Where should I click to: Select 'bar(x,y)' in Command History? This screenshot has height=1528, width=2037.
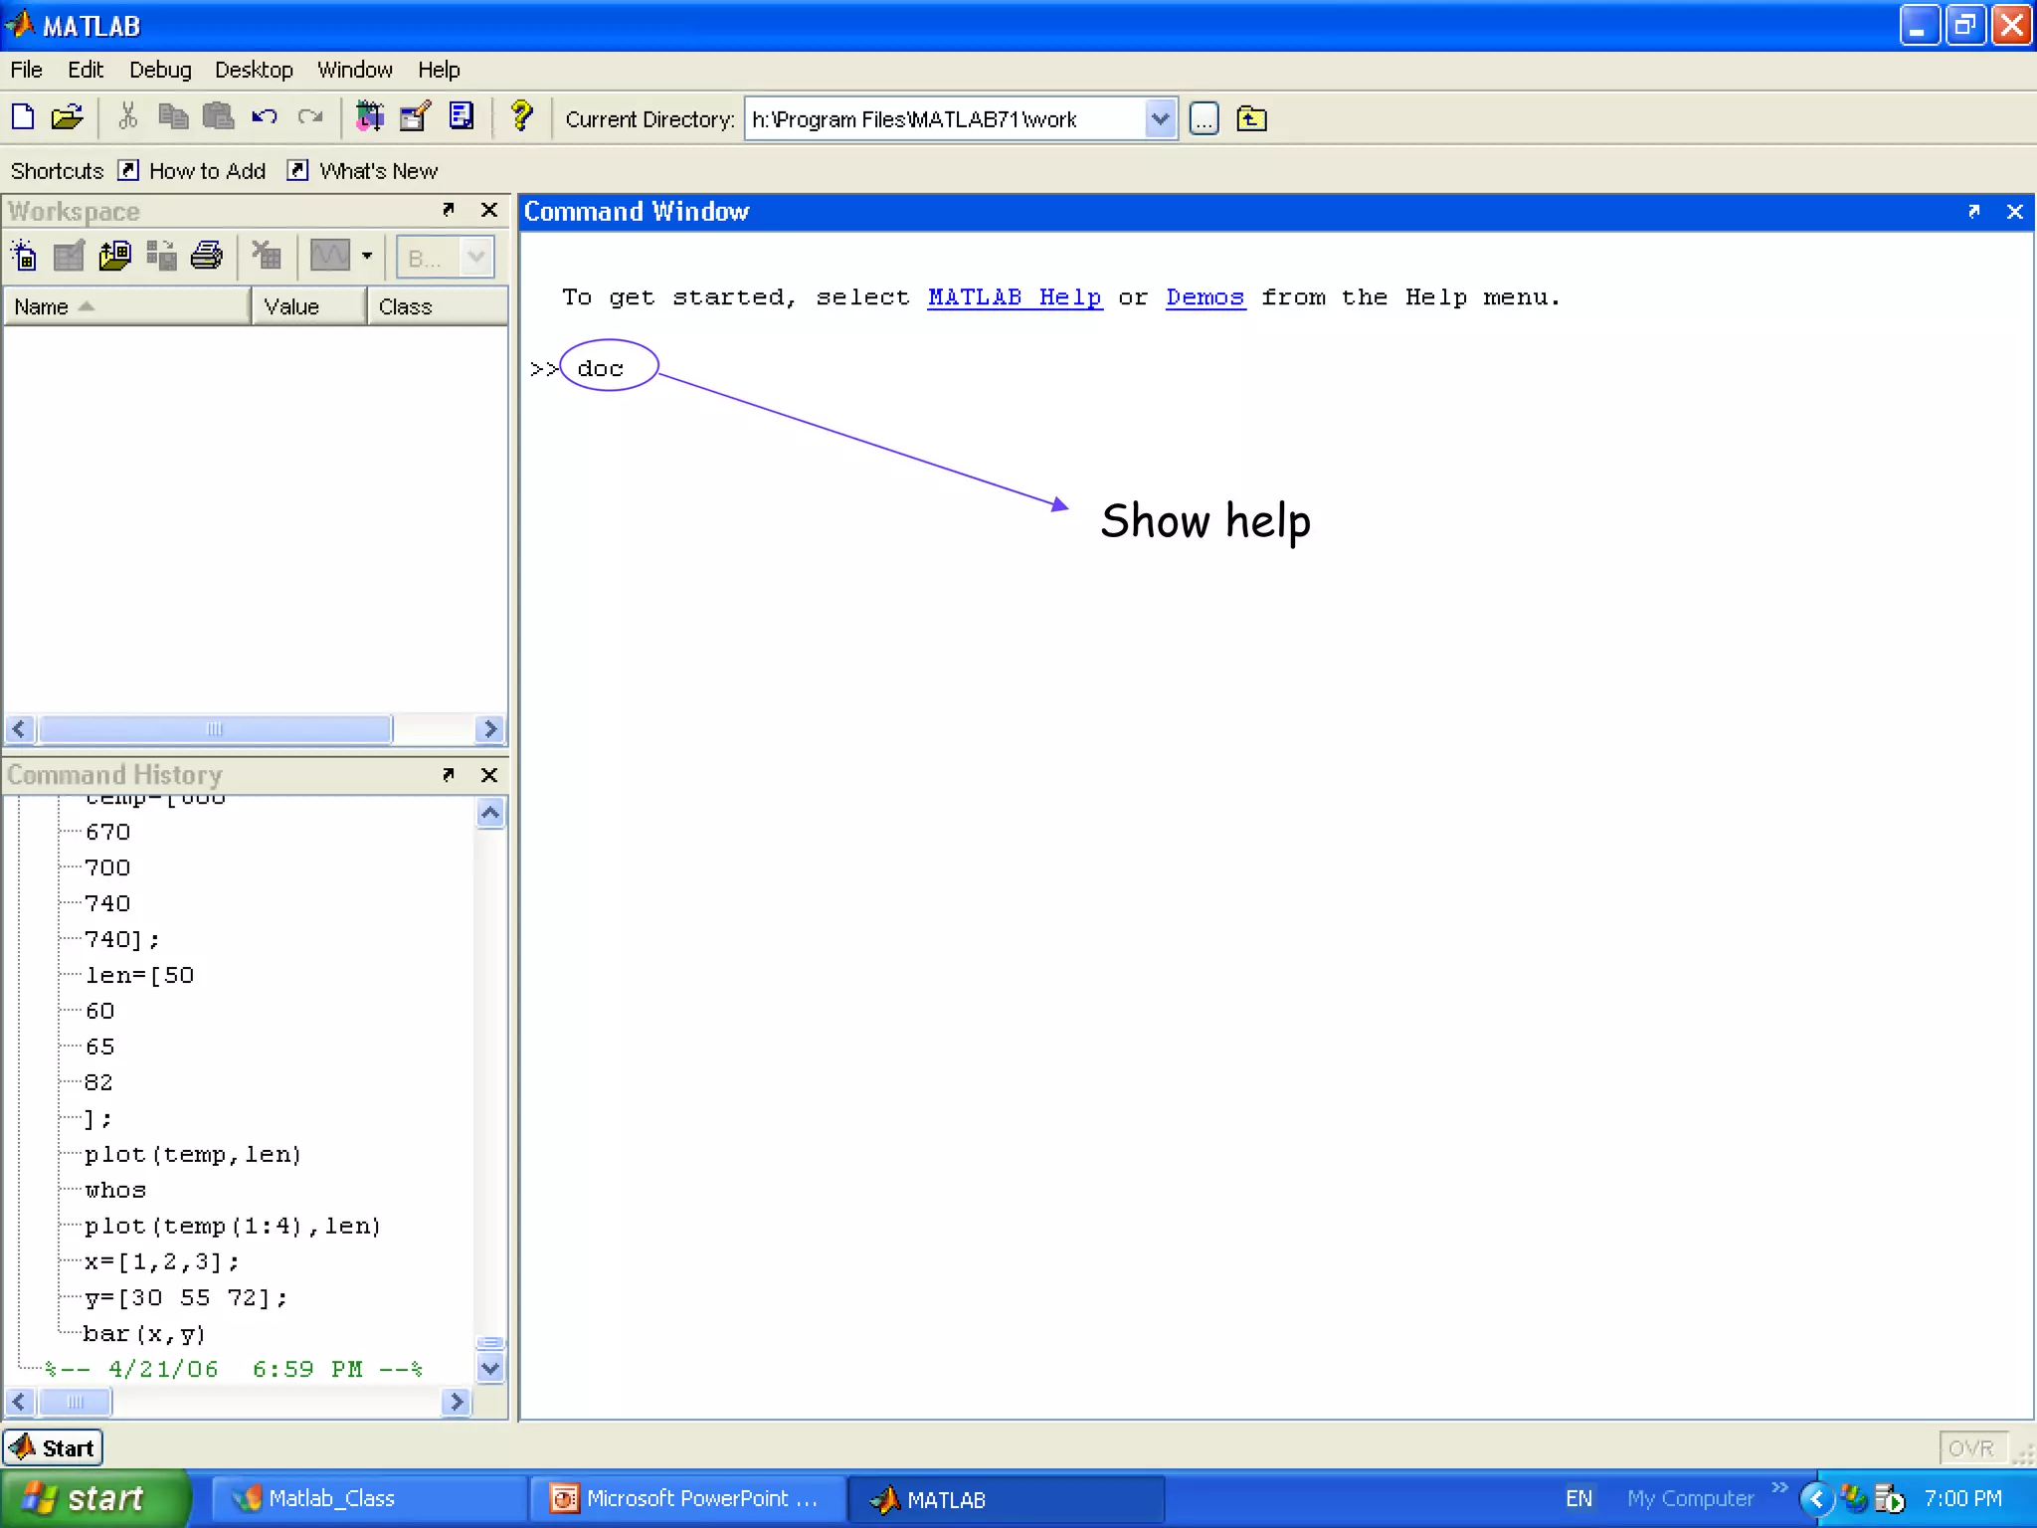pos(144,1333)
